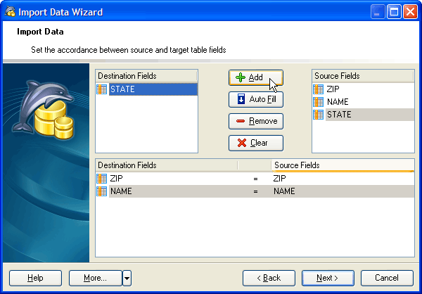Click the STATE source field icon
The height and width of the screenshot is (294, 422).
319,115
